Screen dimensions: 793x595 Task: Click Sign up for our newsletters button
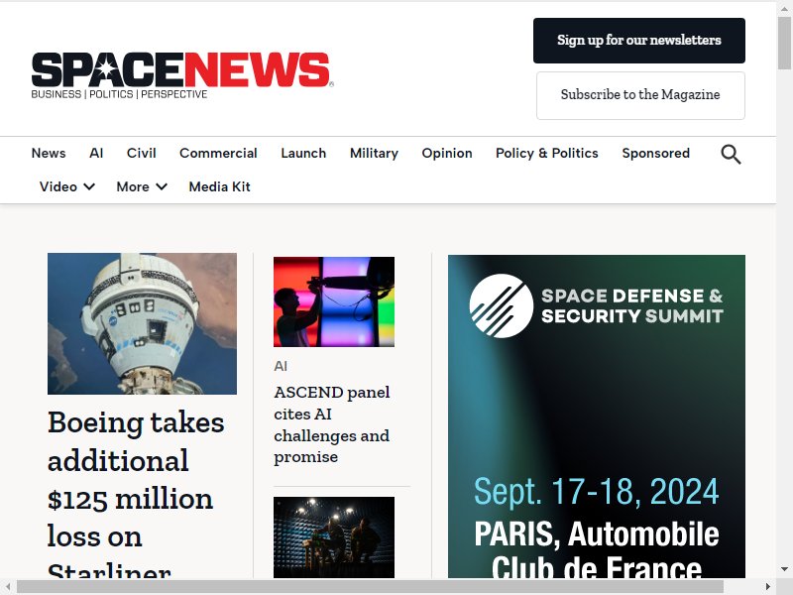click(x=639, y=41)
